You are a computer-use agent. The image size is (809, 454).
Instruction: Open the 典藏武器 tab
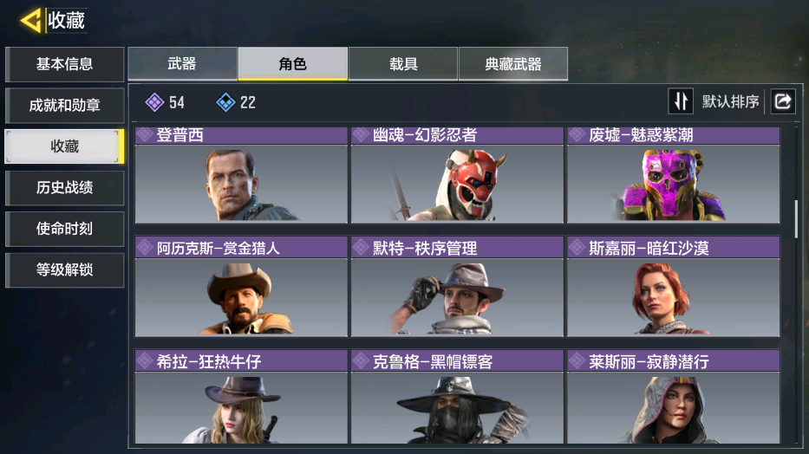(x=513, y=64)
